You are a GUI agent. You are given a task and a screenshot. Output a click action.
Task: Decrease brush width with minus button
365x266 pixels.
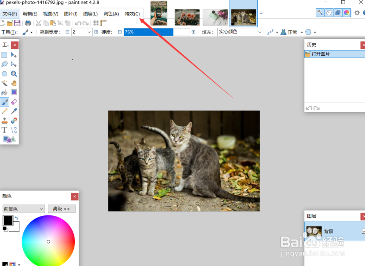click(x=67, y=32)
